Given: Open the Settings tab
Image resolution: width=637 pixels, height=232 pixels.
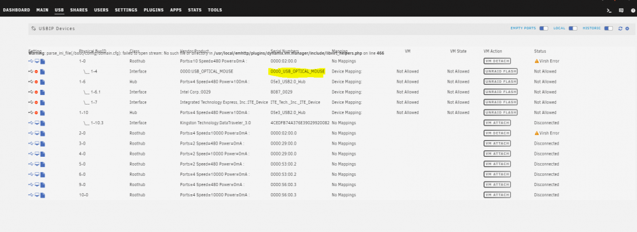Looking at the screenshot, I should pyautogui.click(x=126, y=10).
